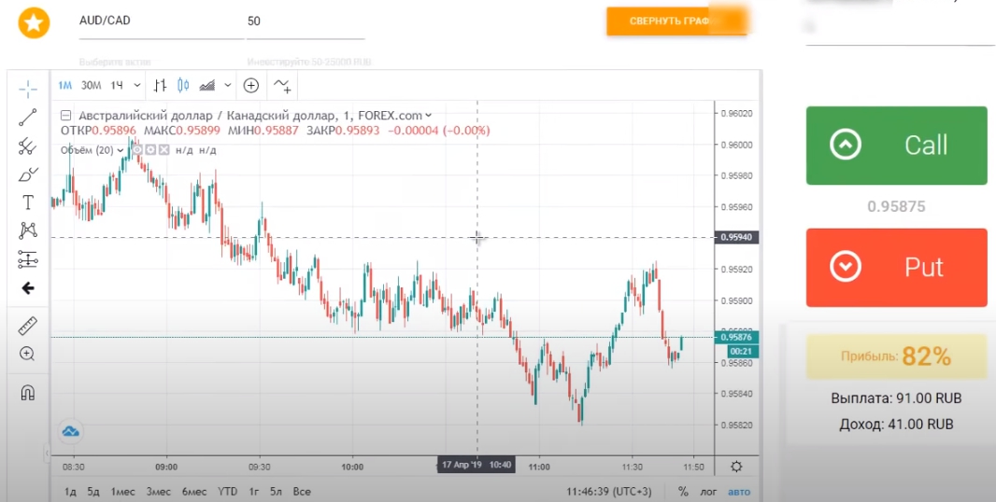
Task: Select the brush drawing tool
Action: click(x=27, y=174)
